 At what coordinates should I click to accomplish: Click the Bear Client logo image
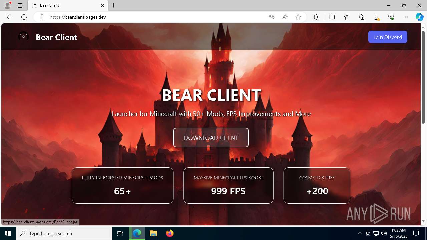pos(23,37)
